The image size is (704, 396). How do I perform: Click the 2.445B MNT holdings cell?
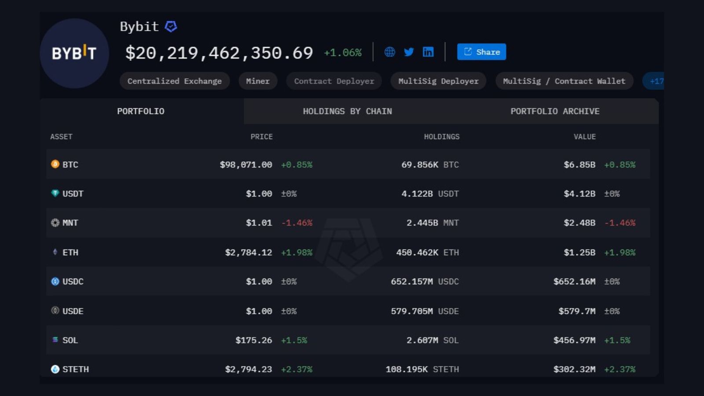click(433, 223)
